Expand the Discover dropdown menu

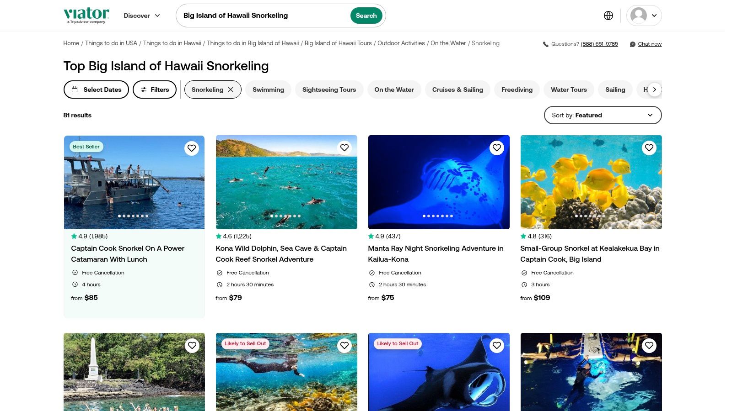[x=142, y=16]
